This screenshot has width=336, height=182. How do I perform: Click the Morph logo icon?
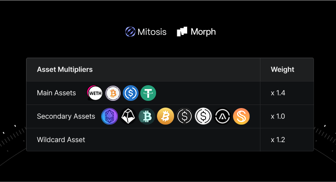tap(182, 32)
